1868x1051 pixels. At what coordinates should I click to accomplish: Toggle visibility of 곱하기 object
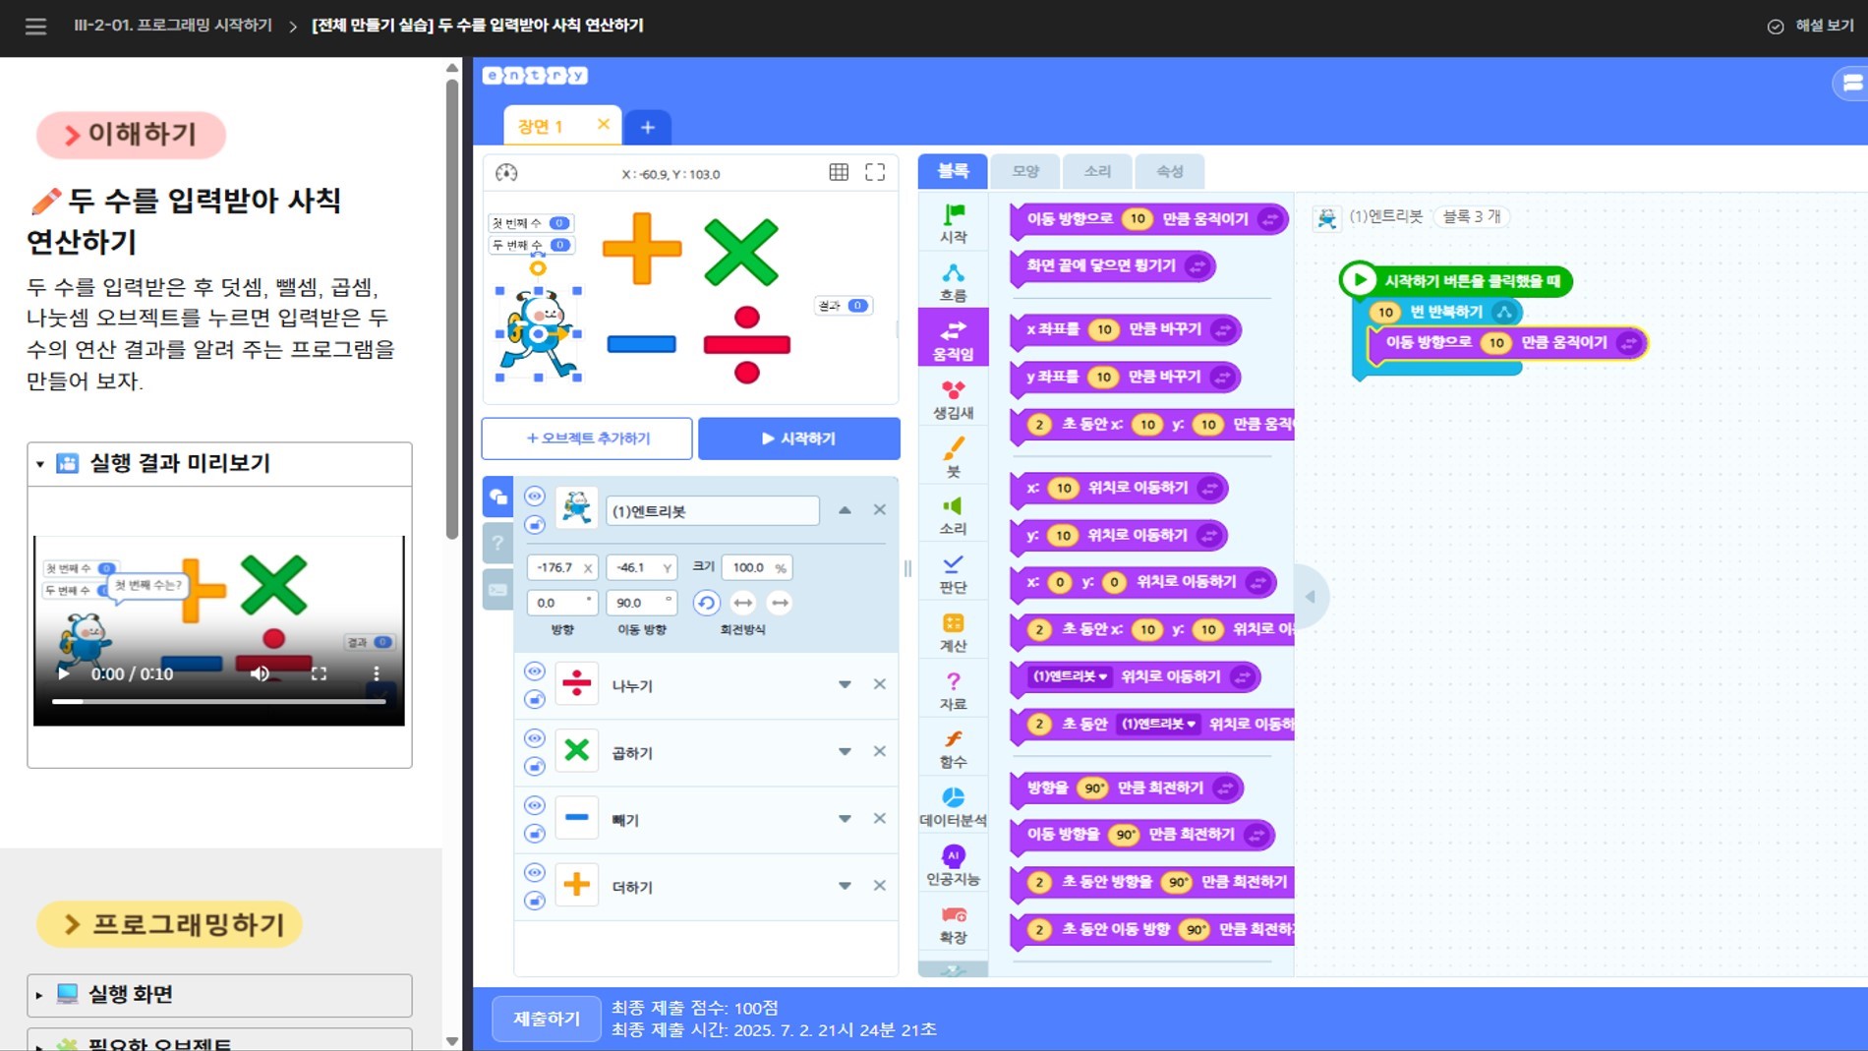pyautogui.click(x=535, y=737)
